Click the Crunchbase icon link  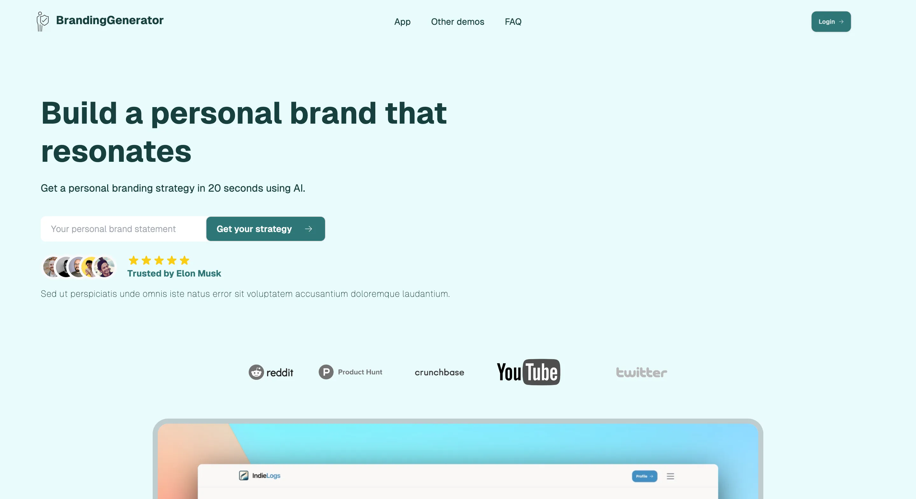[439, 372]
